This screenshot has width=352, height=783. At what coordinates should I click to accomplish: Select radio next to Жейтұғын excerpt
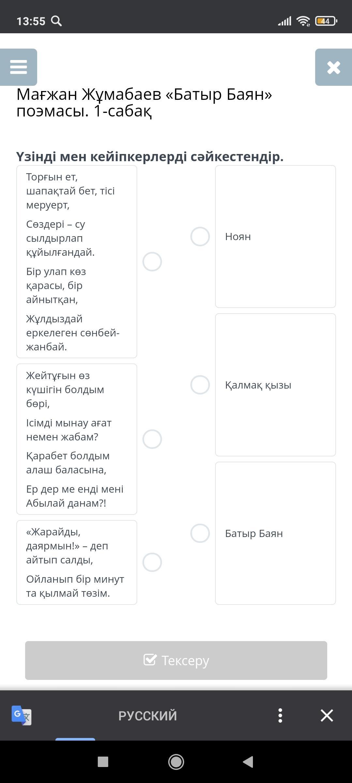click(152, 439)
